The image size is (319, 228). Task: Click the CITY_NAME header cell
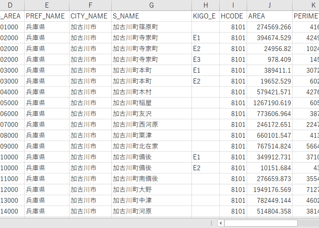(x=90, y=16)
